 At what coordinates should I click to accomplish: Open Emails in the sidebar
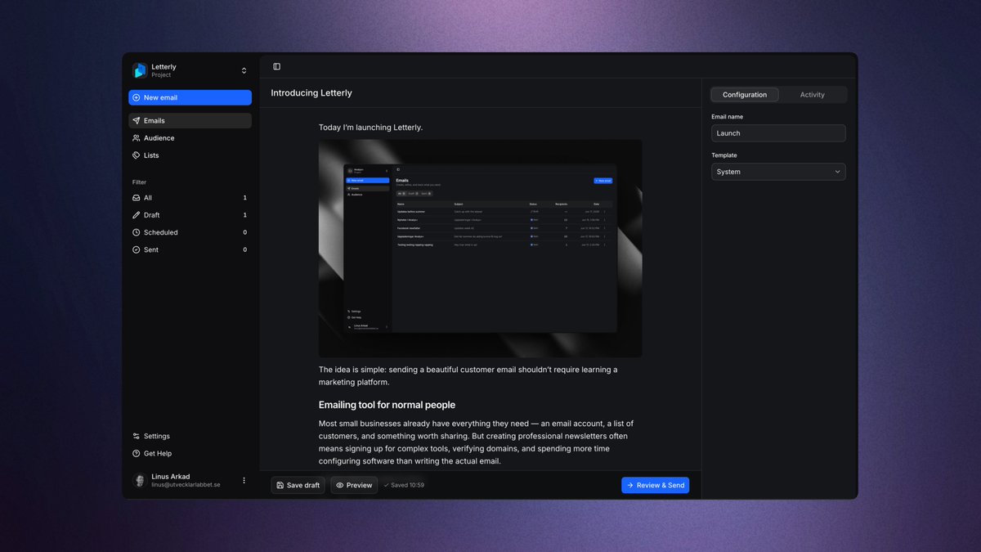[190, 120]
